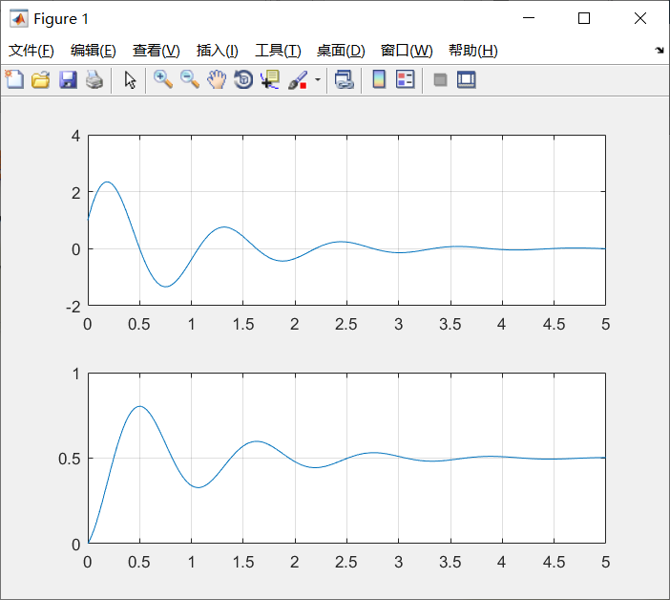Insert a Legend via the toolbar icon
This screenshot has height=600, width=670.
tap(405, 79)
